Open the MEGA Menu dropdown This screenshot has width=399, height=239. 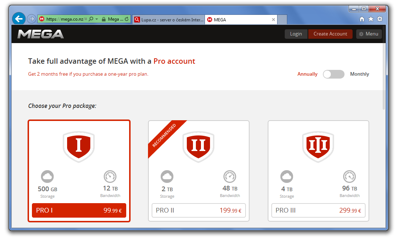coord(369,34)
